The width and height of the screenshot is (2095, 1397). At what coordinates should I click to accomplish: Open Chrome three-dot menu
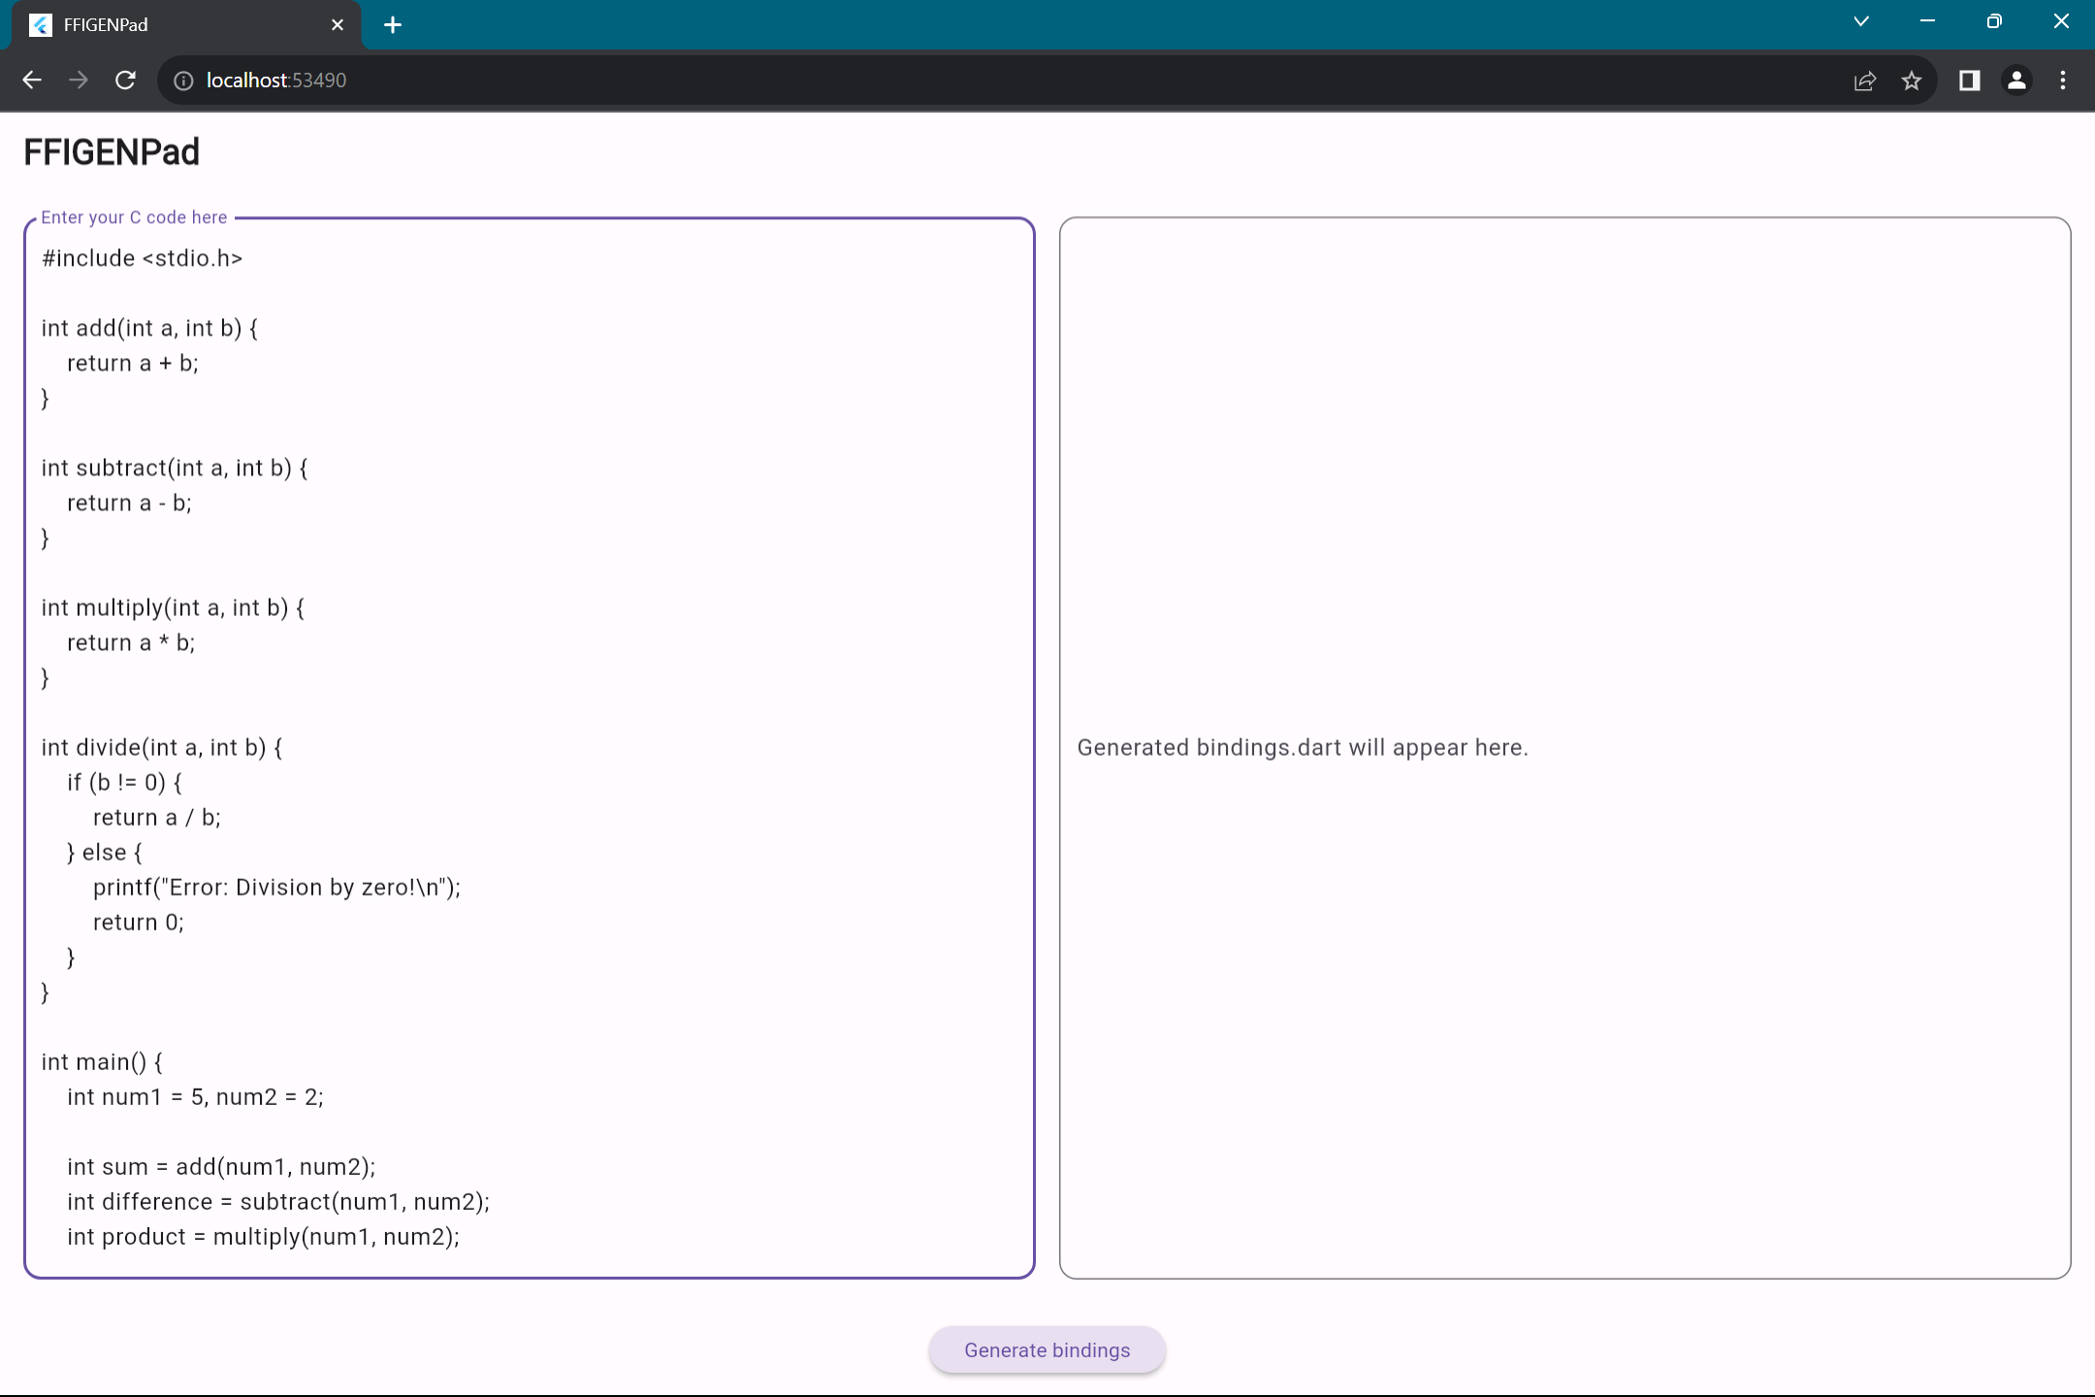(2063, 81)
